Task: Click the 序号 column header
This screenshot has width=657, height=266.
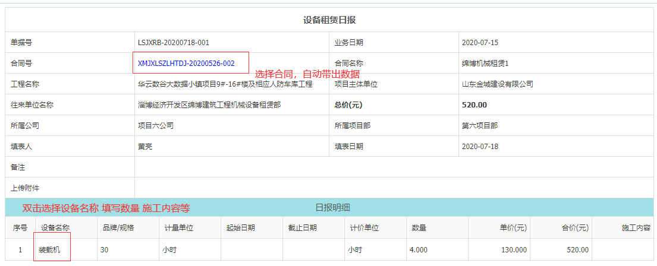Action: click(20, 228)
